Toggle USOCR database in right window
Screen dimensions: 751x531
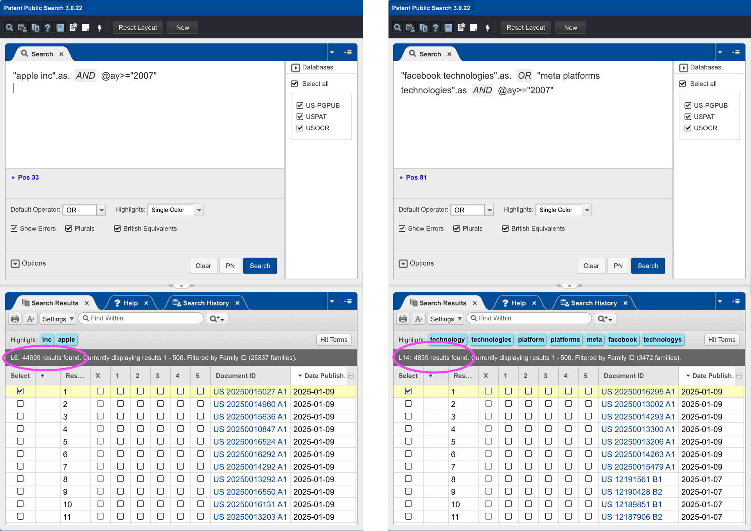(688, 128)
